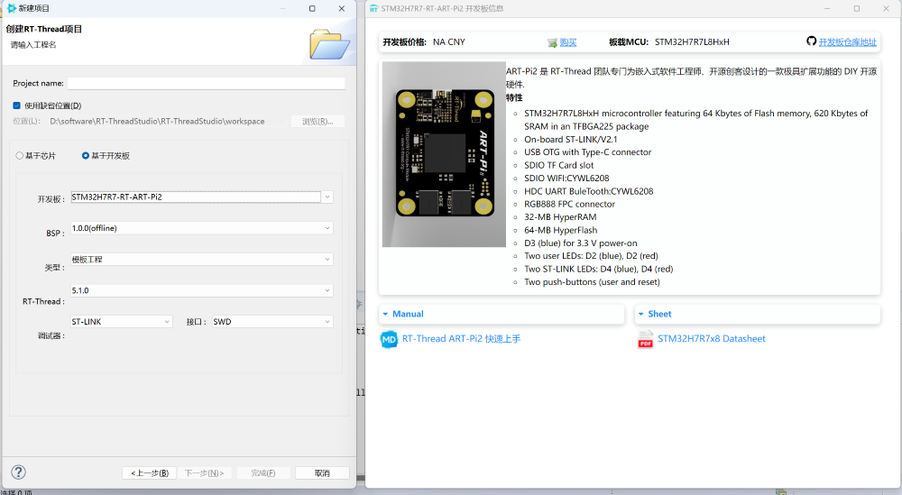This screenshot has height=495, width=902.
Task: Click the folder wizard image
Action: coord(329,44)
